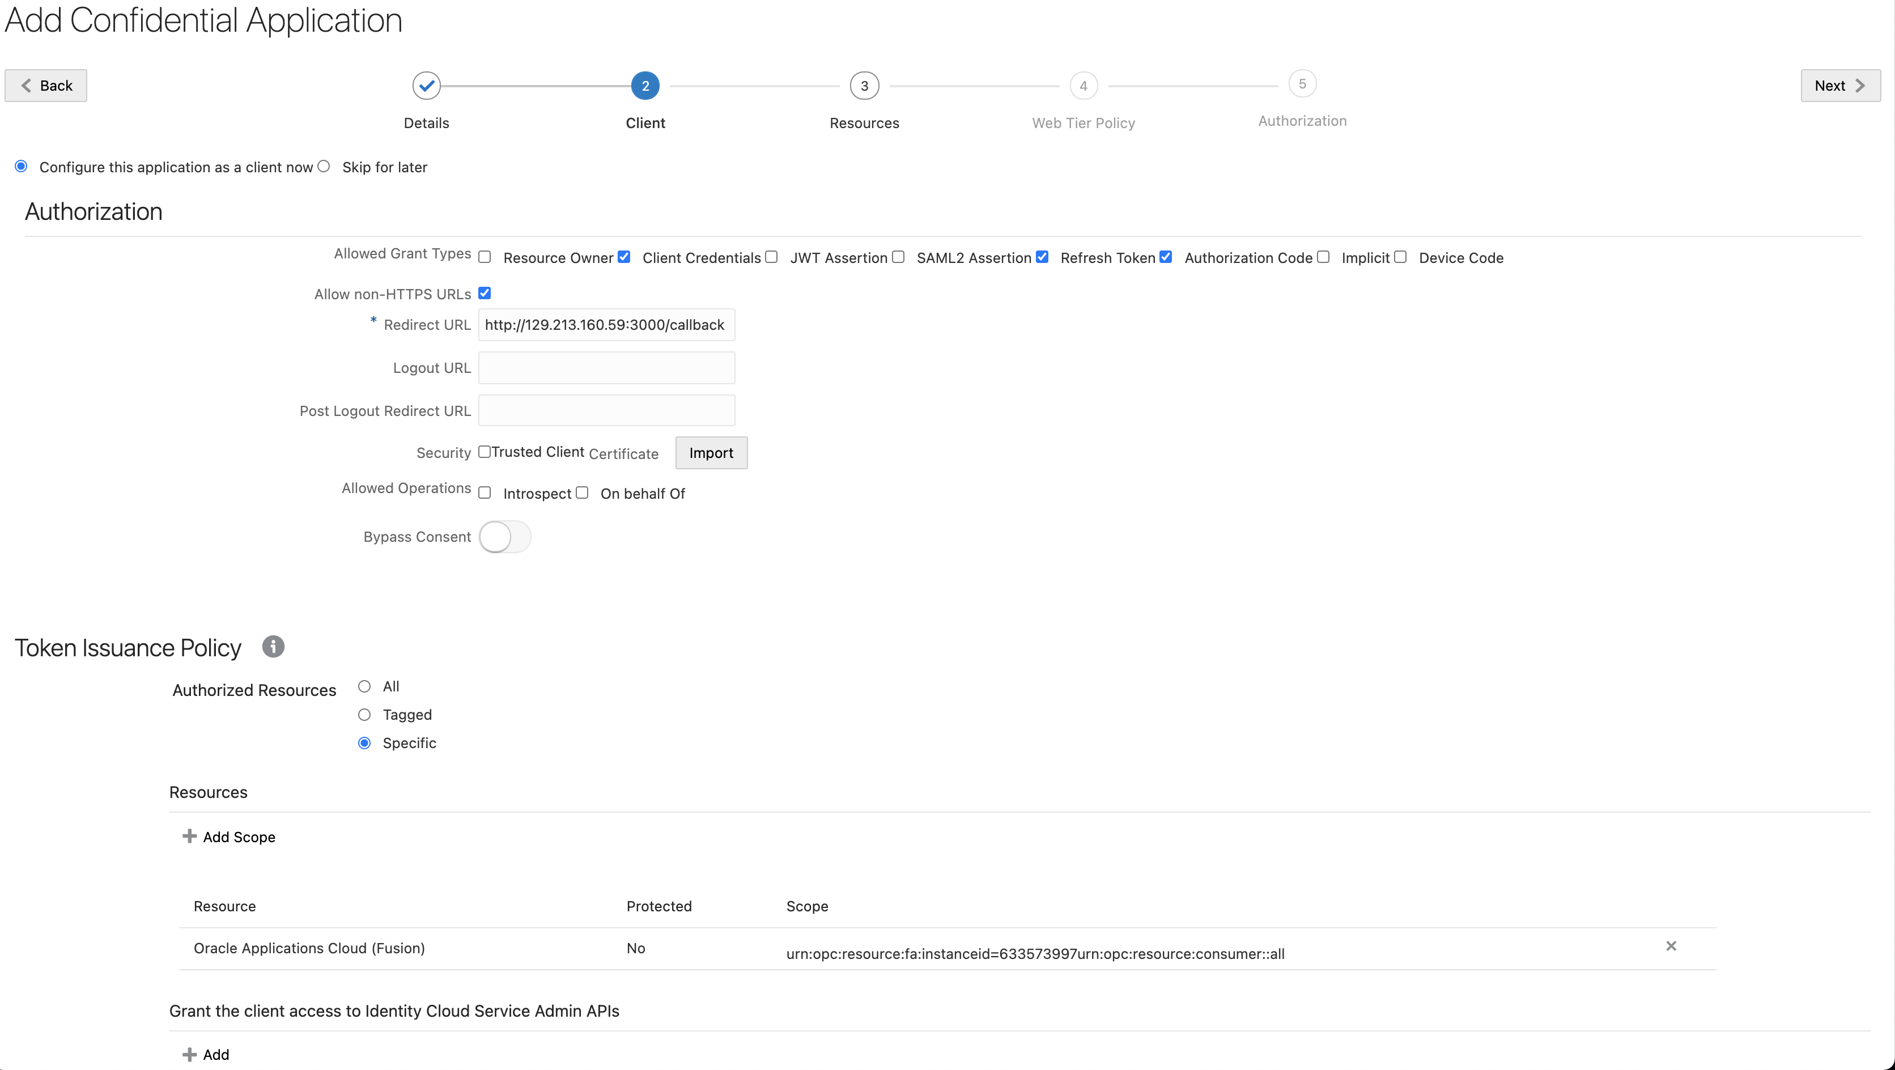Import a client certificate
The width and height of the screenshot is (1895, 1070).
[x=711, y=453]
